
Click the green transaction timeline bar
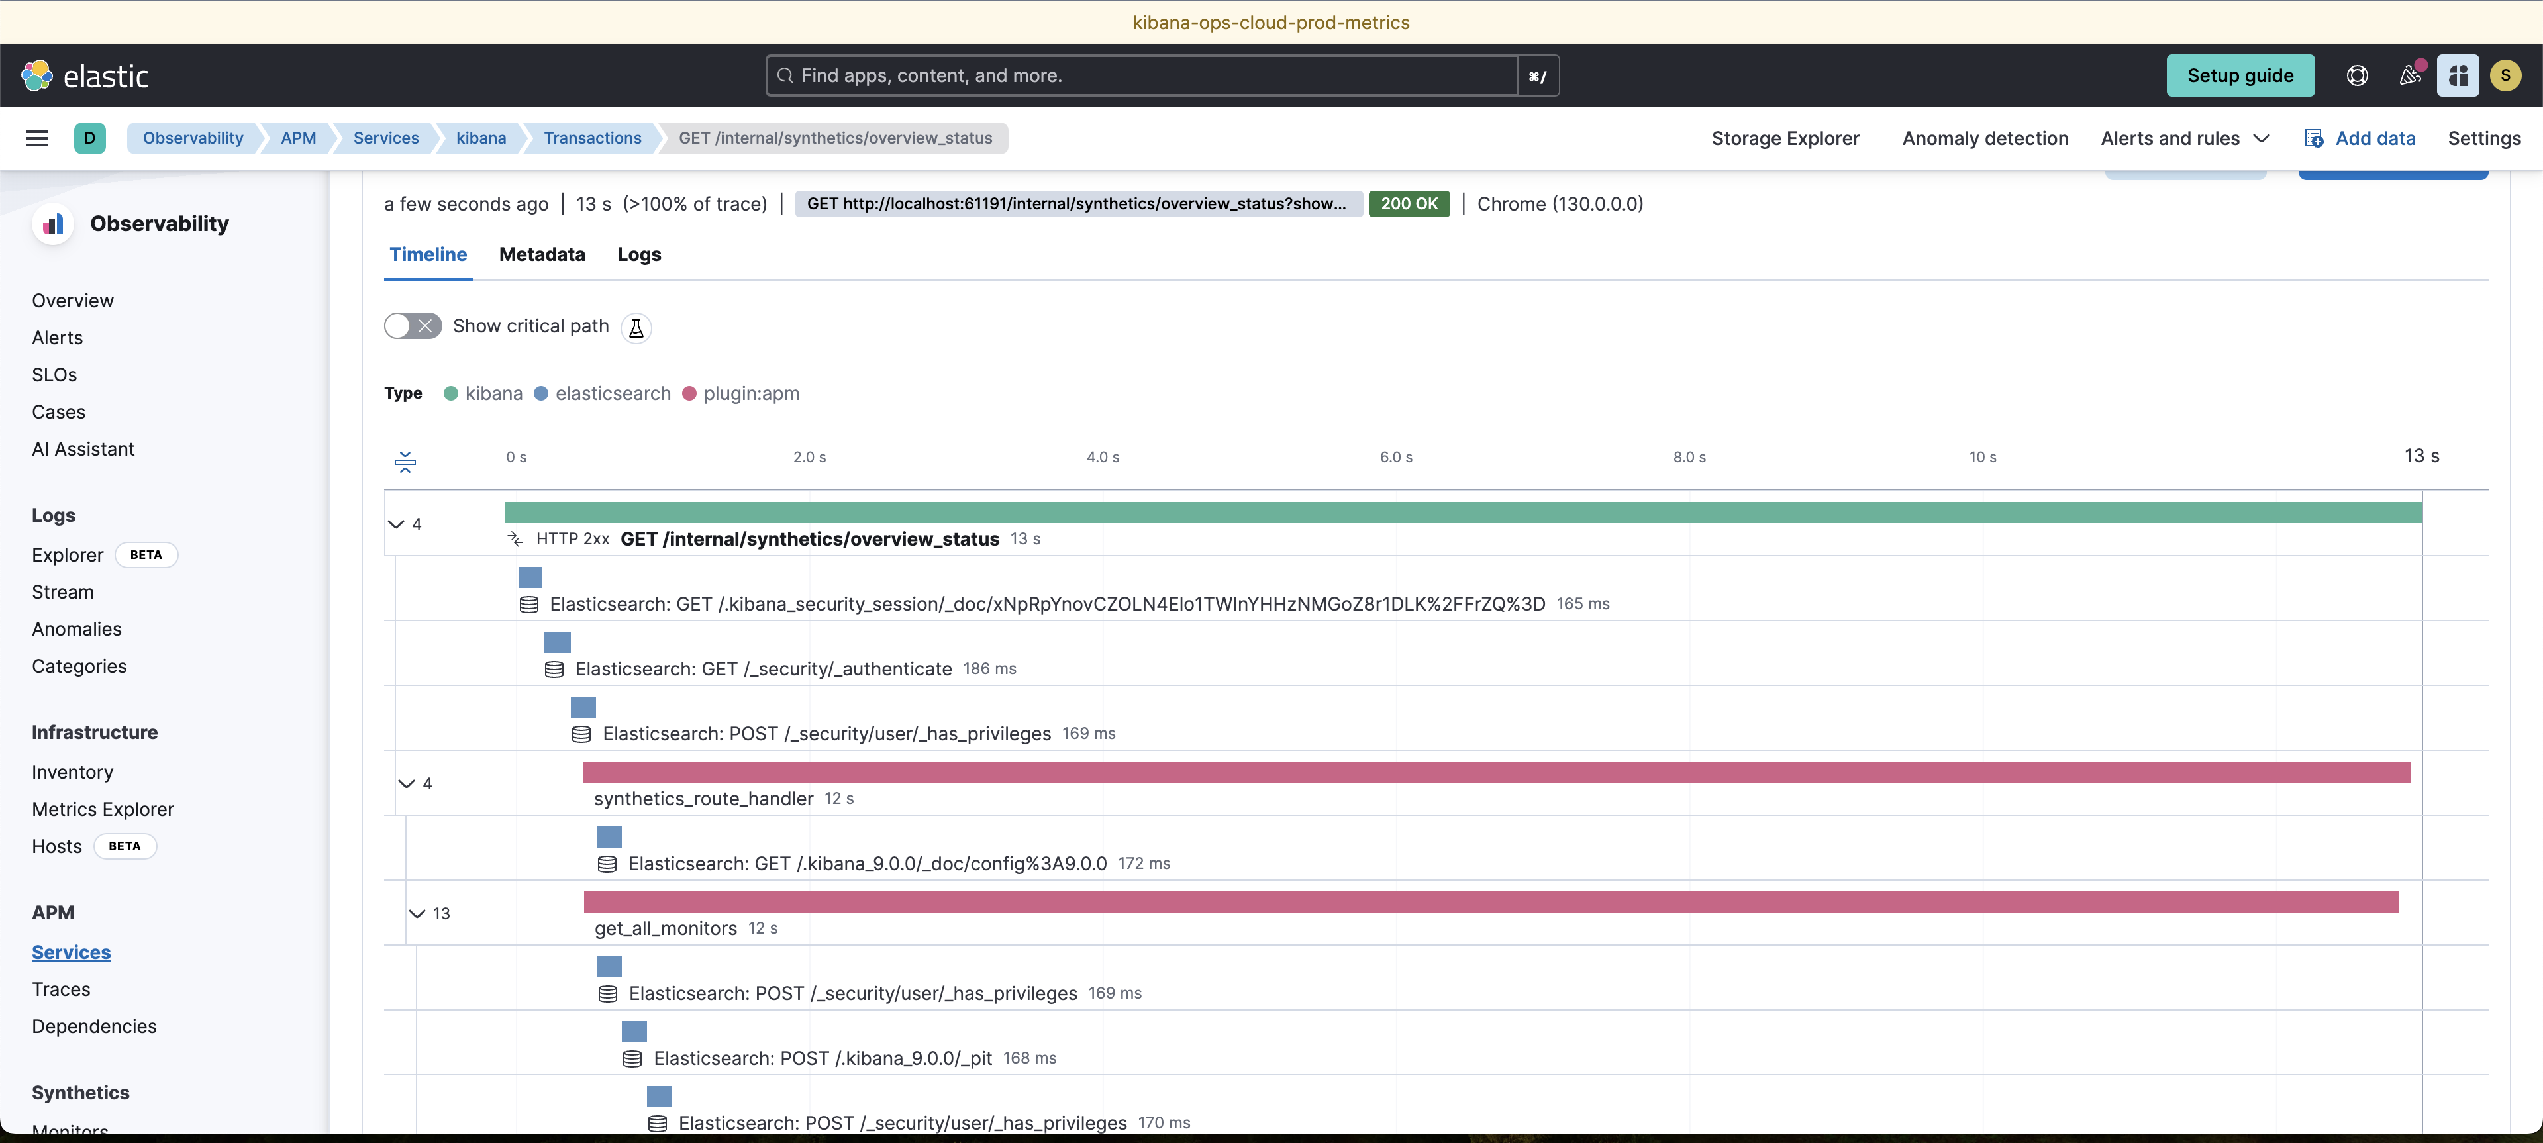pyautogui.click(x=1462, y=513)
